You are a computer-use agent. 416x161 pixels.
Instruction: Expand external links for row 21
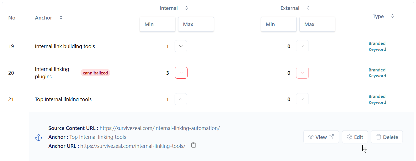pos(302,99)
